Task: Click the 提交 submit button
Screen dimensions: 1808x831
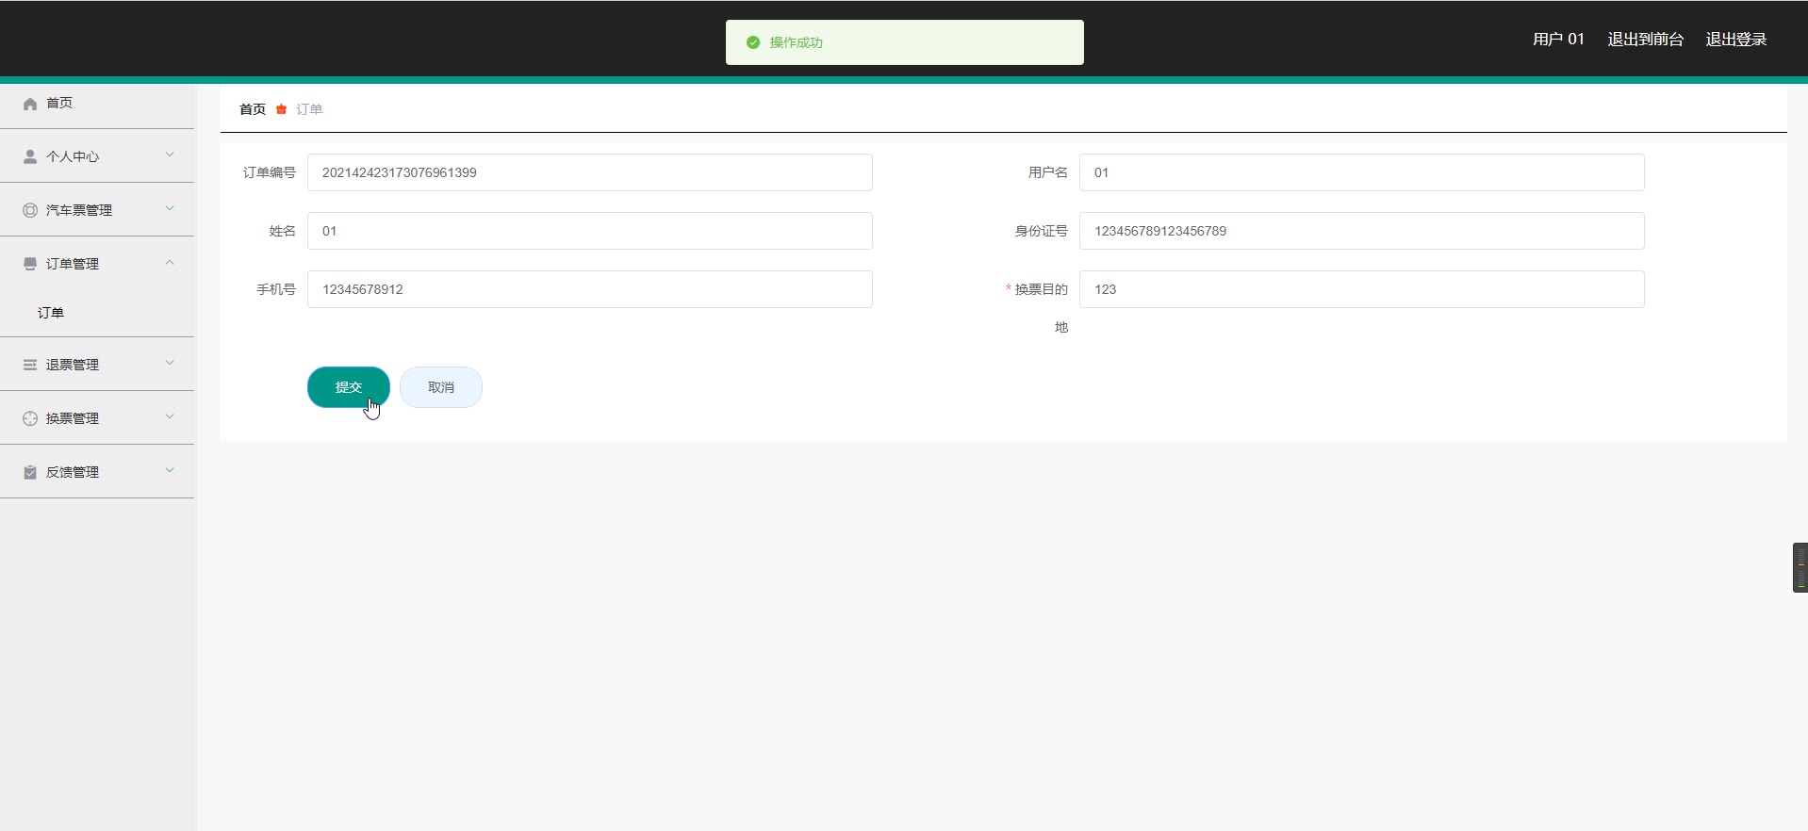Action: click(x=349, y=387)
